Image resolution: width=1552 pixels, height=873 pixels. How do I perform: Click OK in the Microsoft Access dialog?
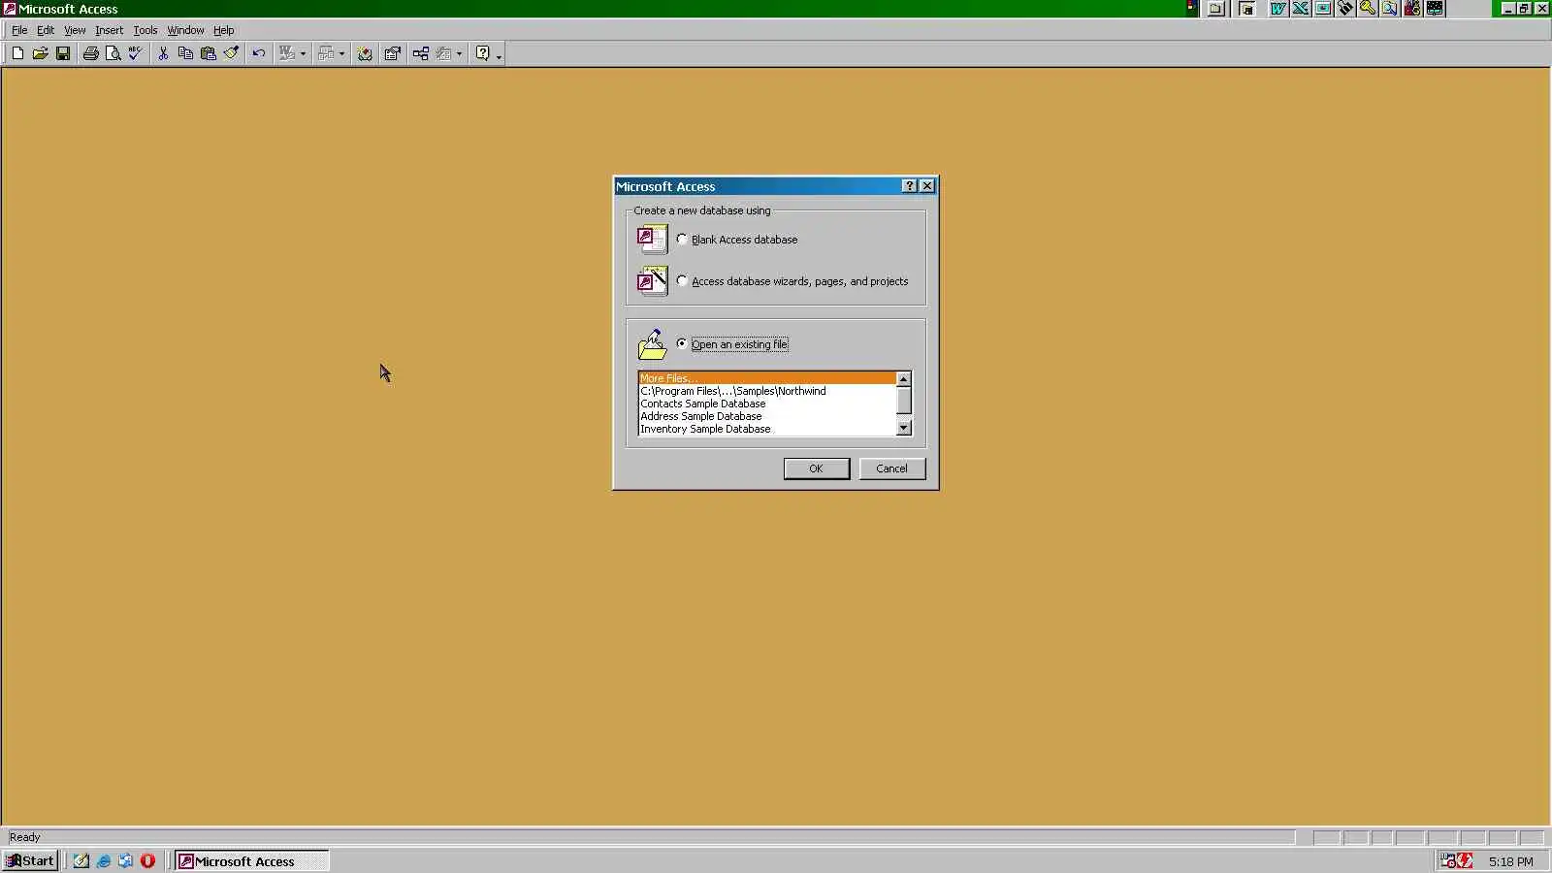tap(816, 469)
